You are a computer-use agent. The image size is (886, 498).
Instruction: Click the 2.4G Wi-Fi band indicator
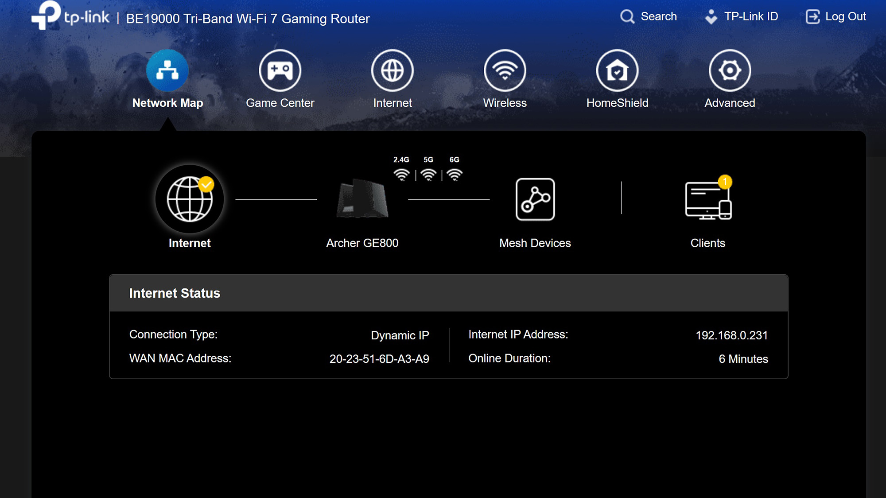click(x=401, y=174)
